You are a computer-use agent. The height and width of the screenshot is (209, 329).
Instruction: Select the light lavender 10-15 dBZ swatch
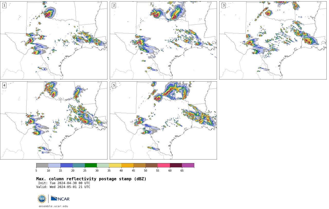[x=54, y=165]
